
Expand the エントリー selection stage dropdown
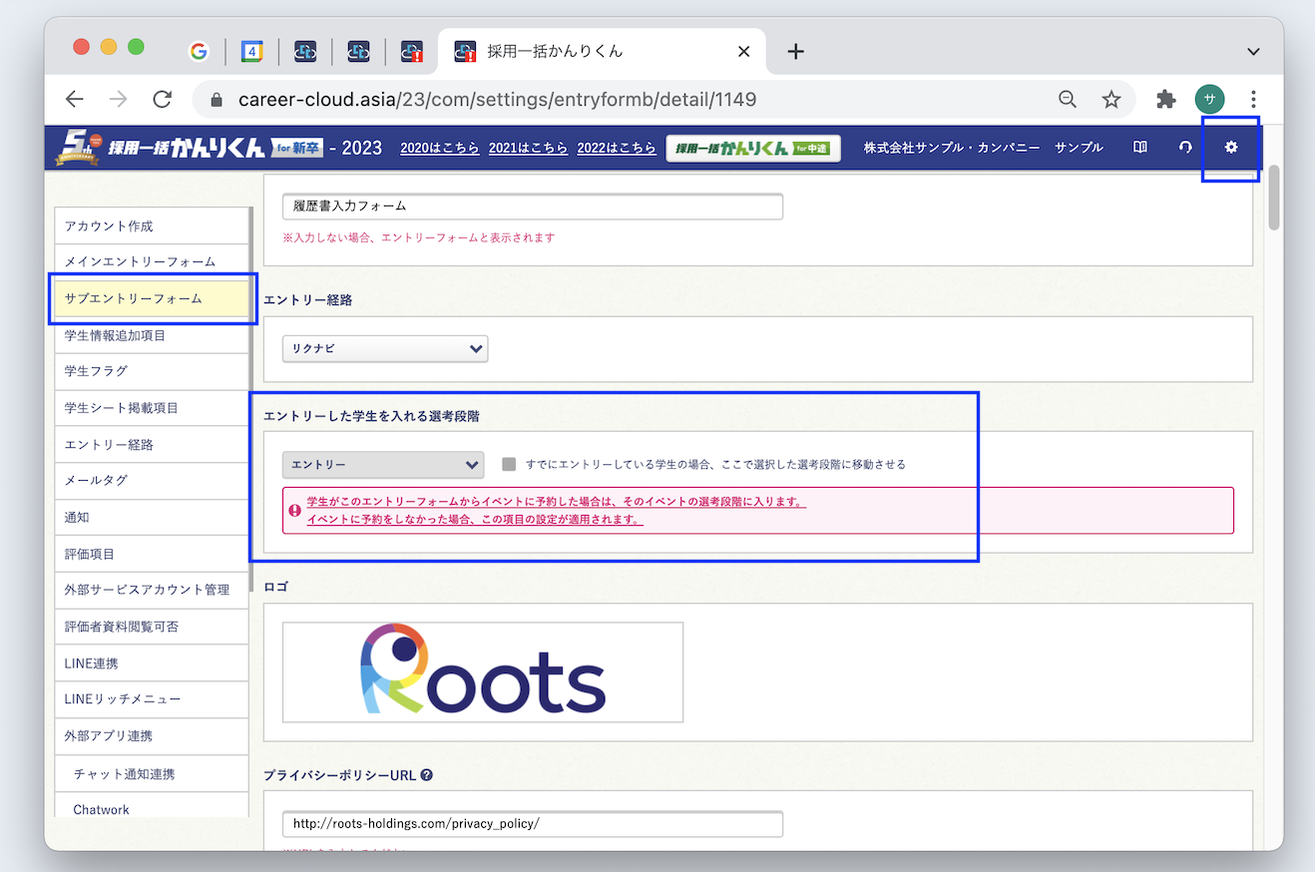[x=383, y=465]
